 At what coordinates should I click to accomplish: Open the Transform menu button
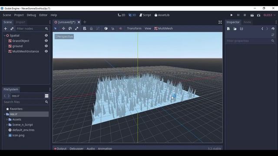point(134,29)
